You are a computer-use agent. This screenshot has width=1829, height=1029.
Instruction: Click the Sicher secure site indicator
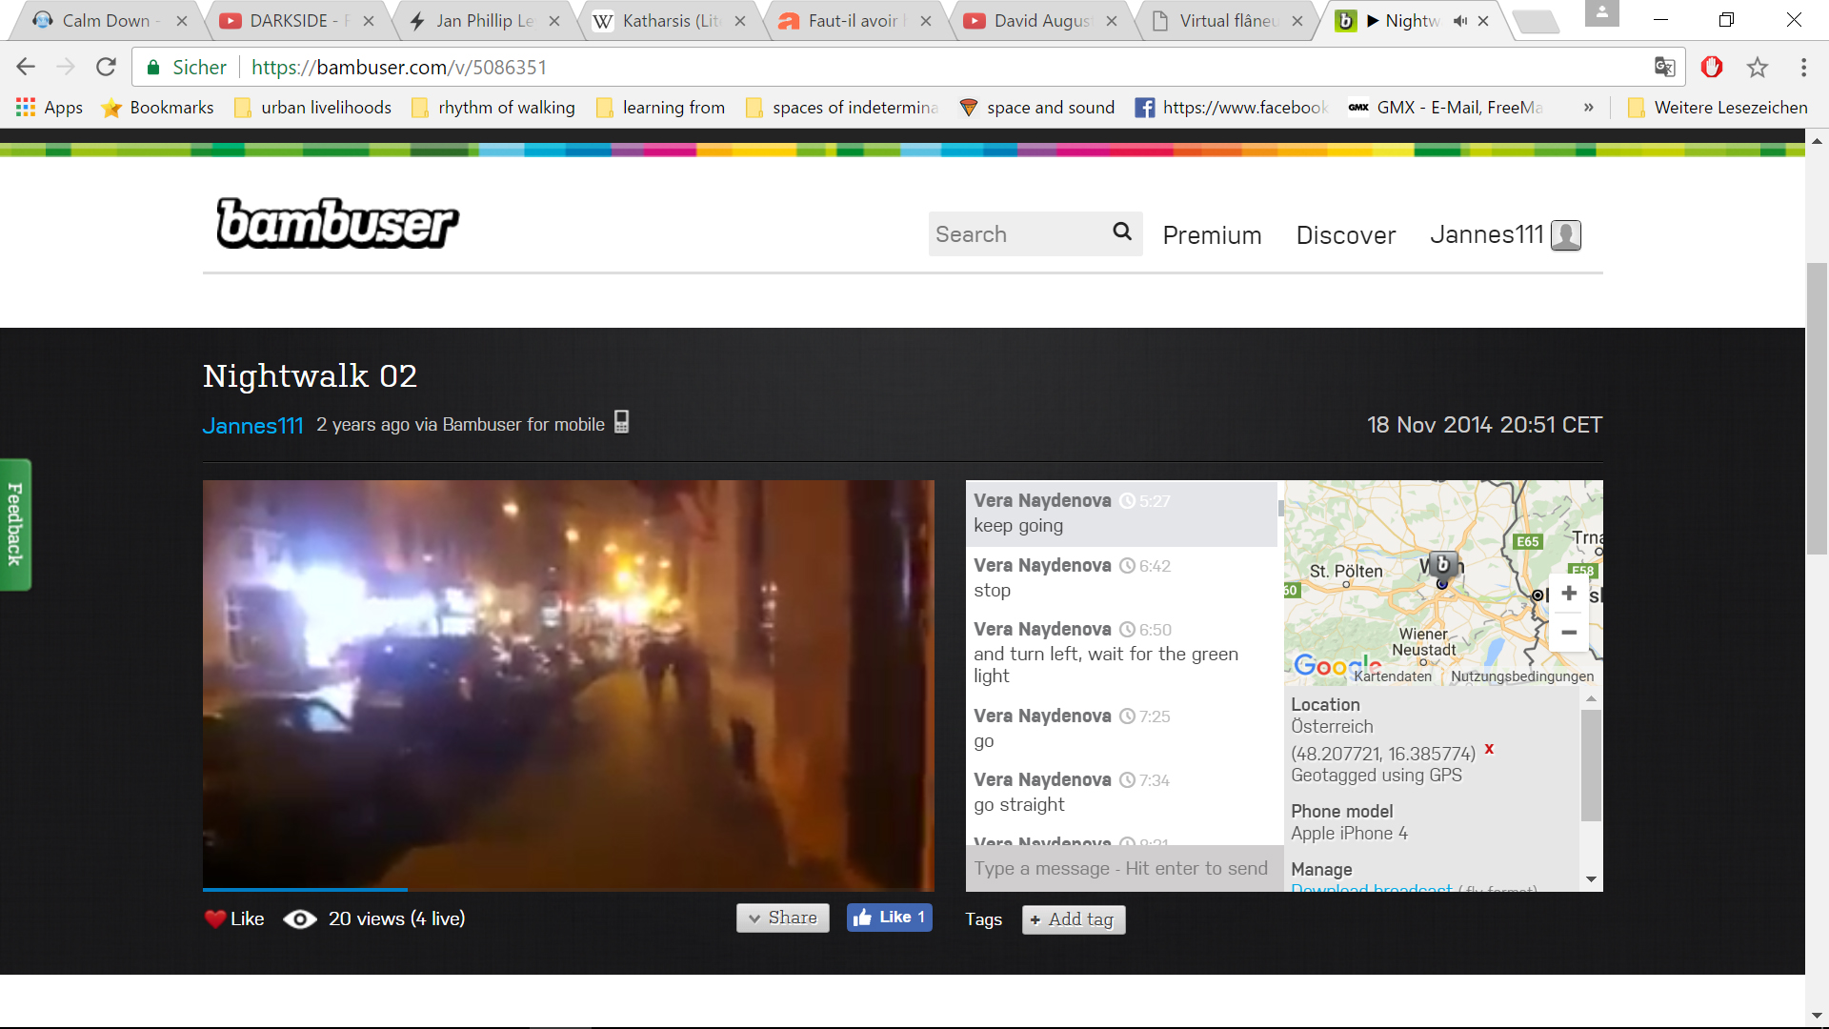click(x=187, y=68)
